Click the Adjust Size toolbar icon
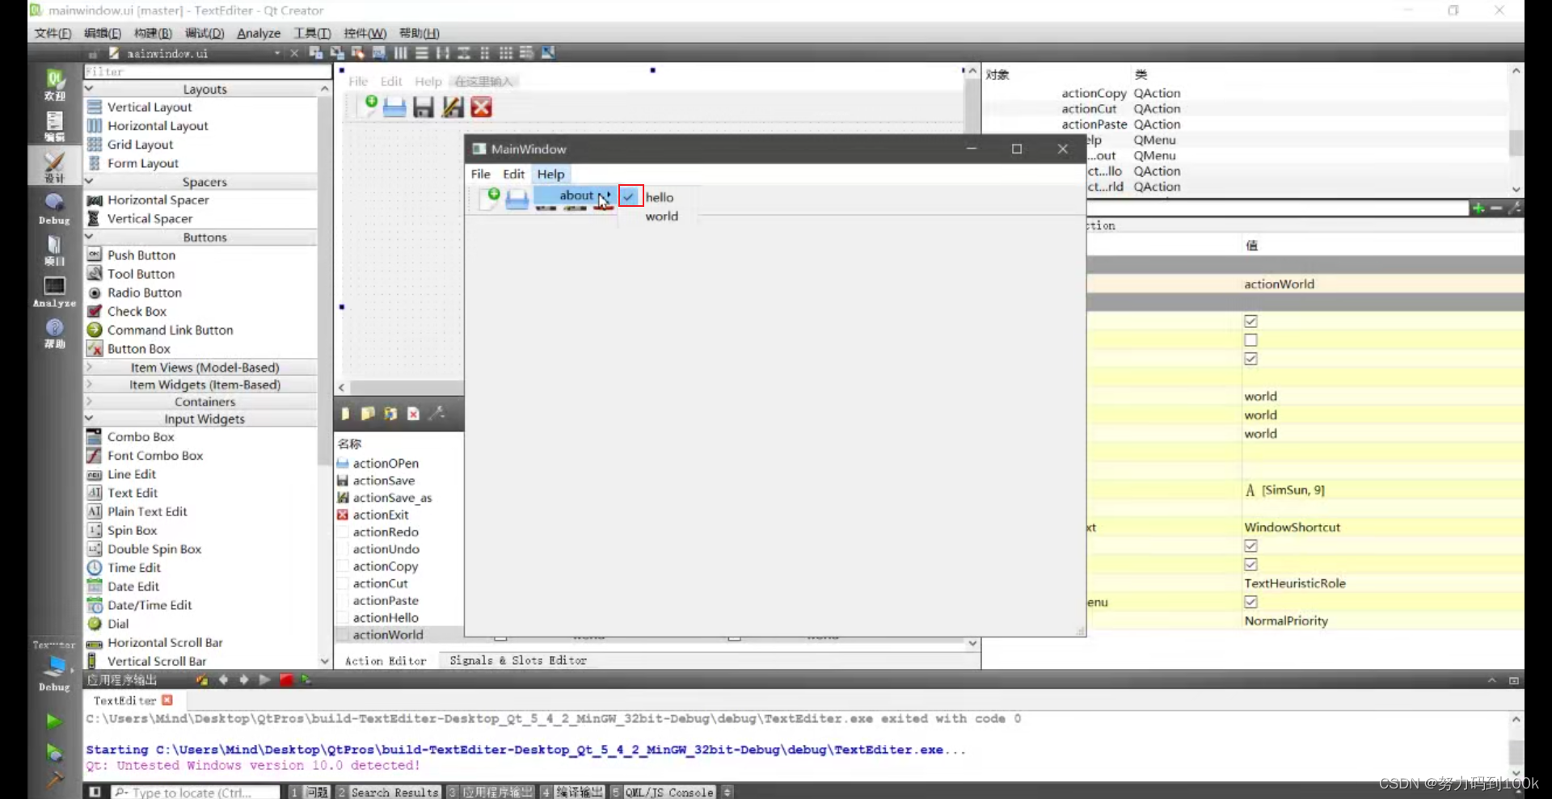Image resolution: width=1552 pixels, height=799 pixels. 549,53
